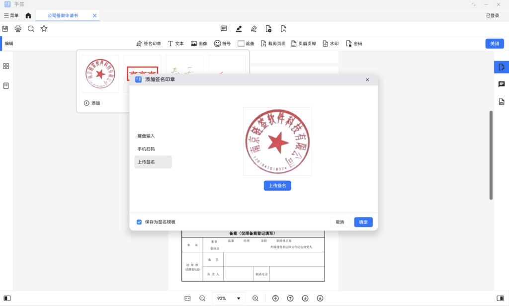This screenshot has height=306, width=509.
Task: Open the 菜单 hamburger menu
Action: pos(11,15)
